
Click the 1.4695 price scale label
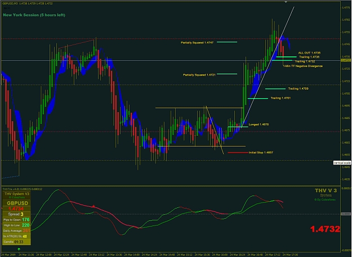[346, 105]
